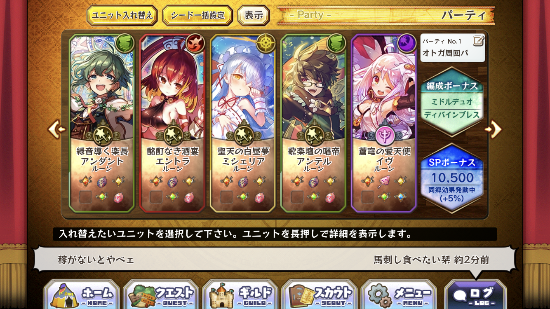Screen dimensions: 550x309
Task: Tap the edit icon beside パーティ No.1
Action: (478, 41)
